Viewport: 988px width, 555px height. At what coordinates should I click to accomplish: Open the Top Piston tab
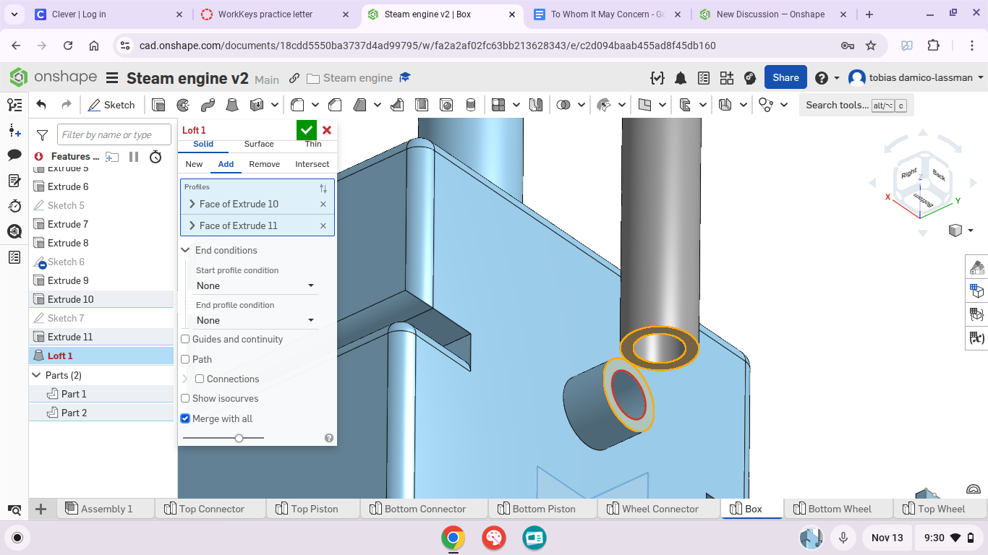tap(314, 509)
